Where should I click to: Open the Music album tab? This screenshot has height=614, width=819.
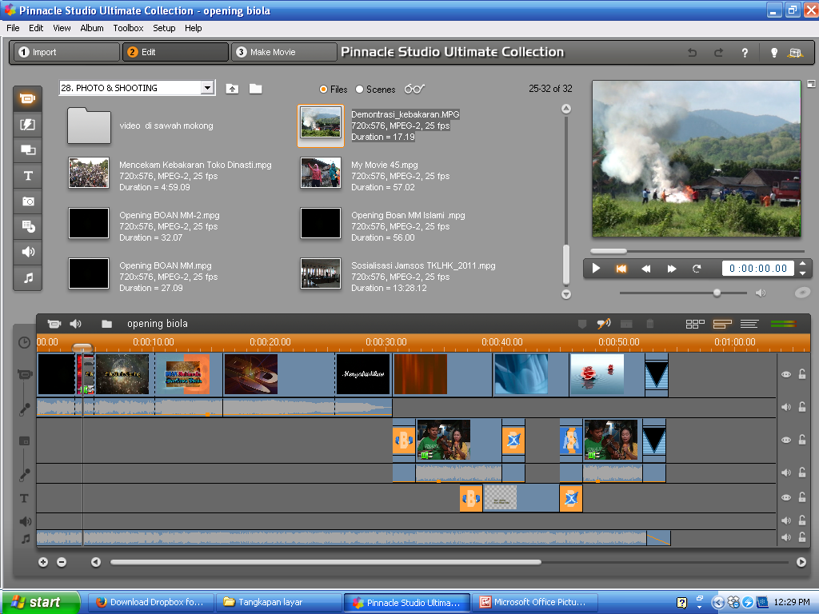28,277
